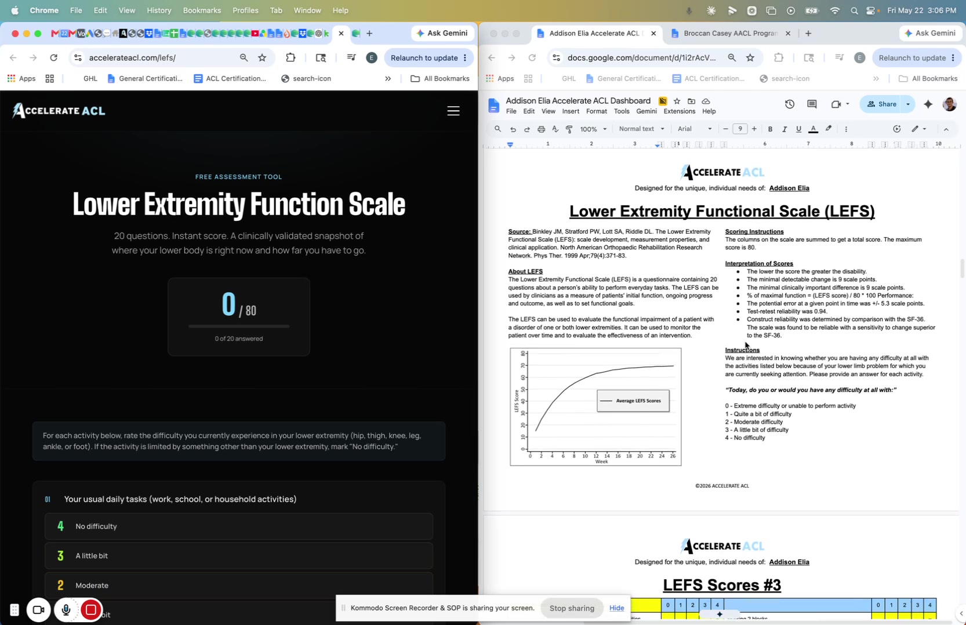Undo the last edit in Google Docs
Image resolution: width=966 pixels, height=625 pixels.
[x=513, y=129]
